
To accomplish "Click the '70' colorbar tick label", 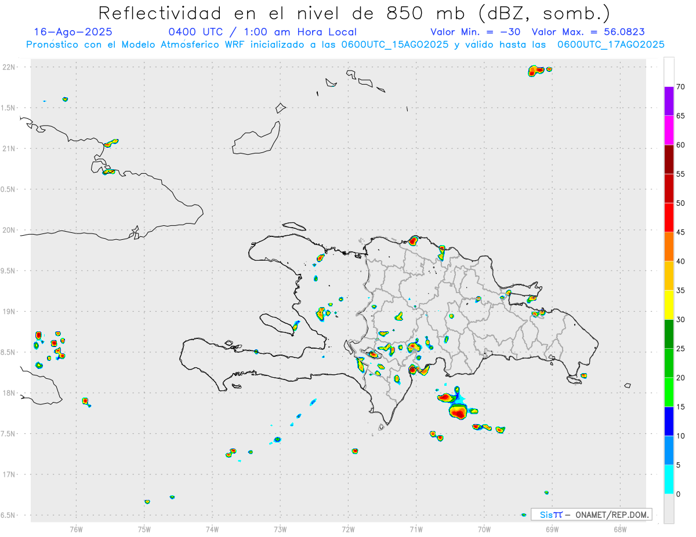I will pos(680,87).
